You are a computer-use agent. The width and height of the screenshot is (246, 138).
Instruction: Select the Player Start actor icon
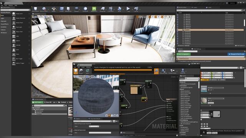(x=14, y=31)
